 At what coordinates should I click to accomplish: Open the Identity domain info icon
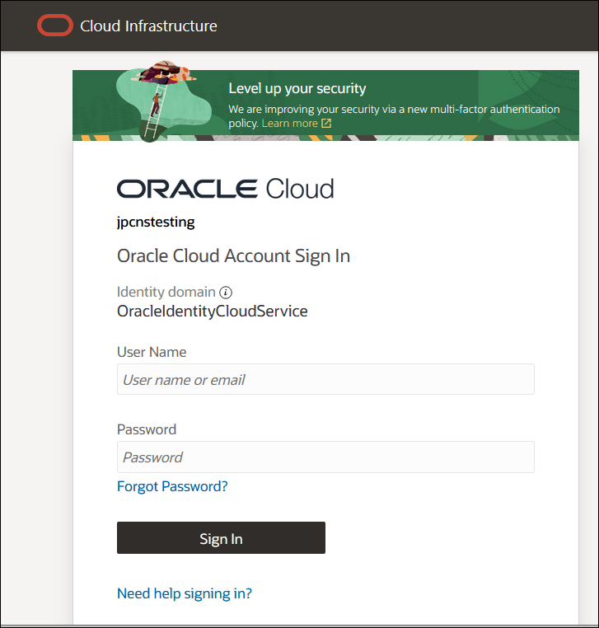pos(226,293)
